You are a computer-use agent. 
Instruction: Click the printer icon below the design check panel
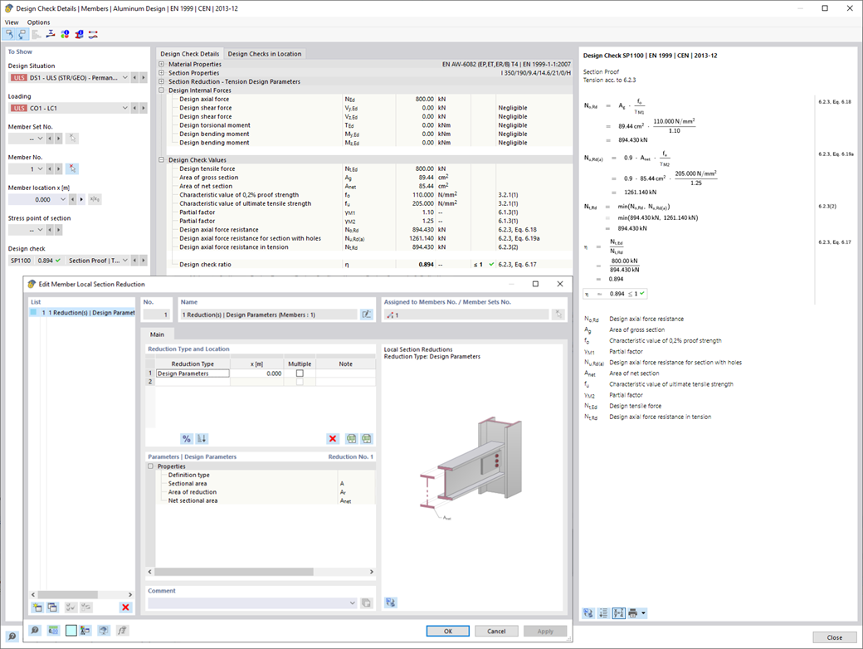(x=631, y=613)
